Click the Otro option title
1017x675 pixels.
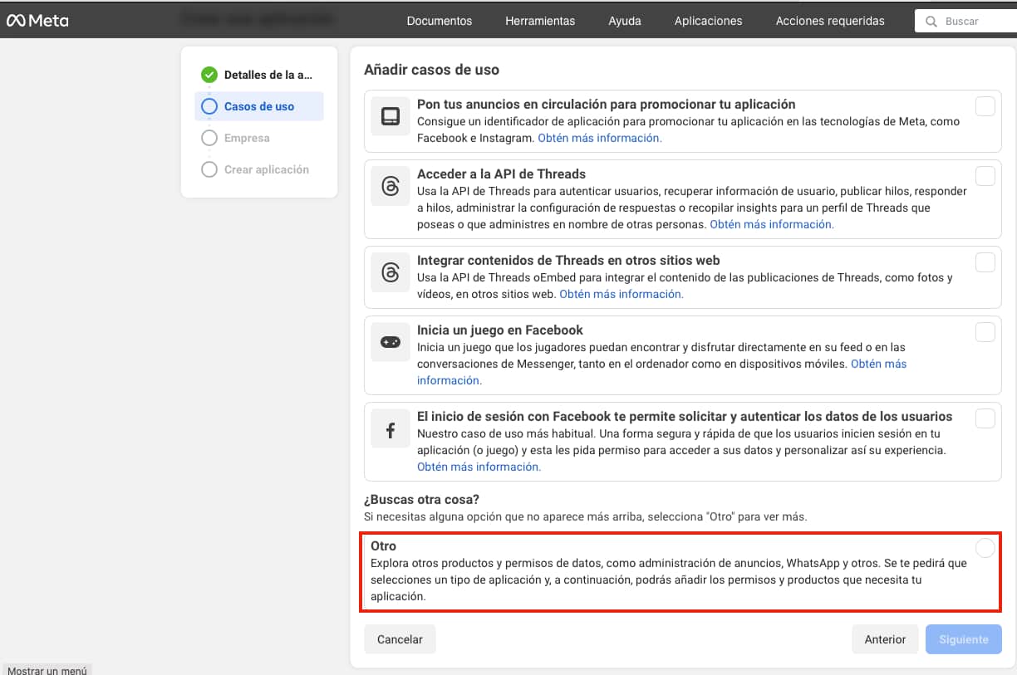tap(383, 546)
